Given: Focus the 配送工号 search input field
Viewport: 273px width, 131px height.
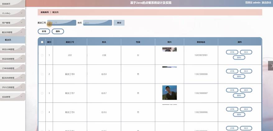Looking at the screenshot, I should [x=62, y=23].
